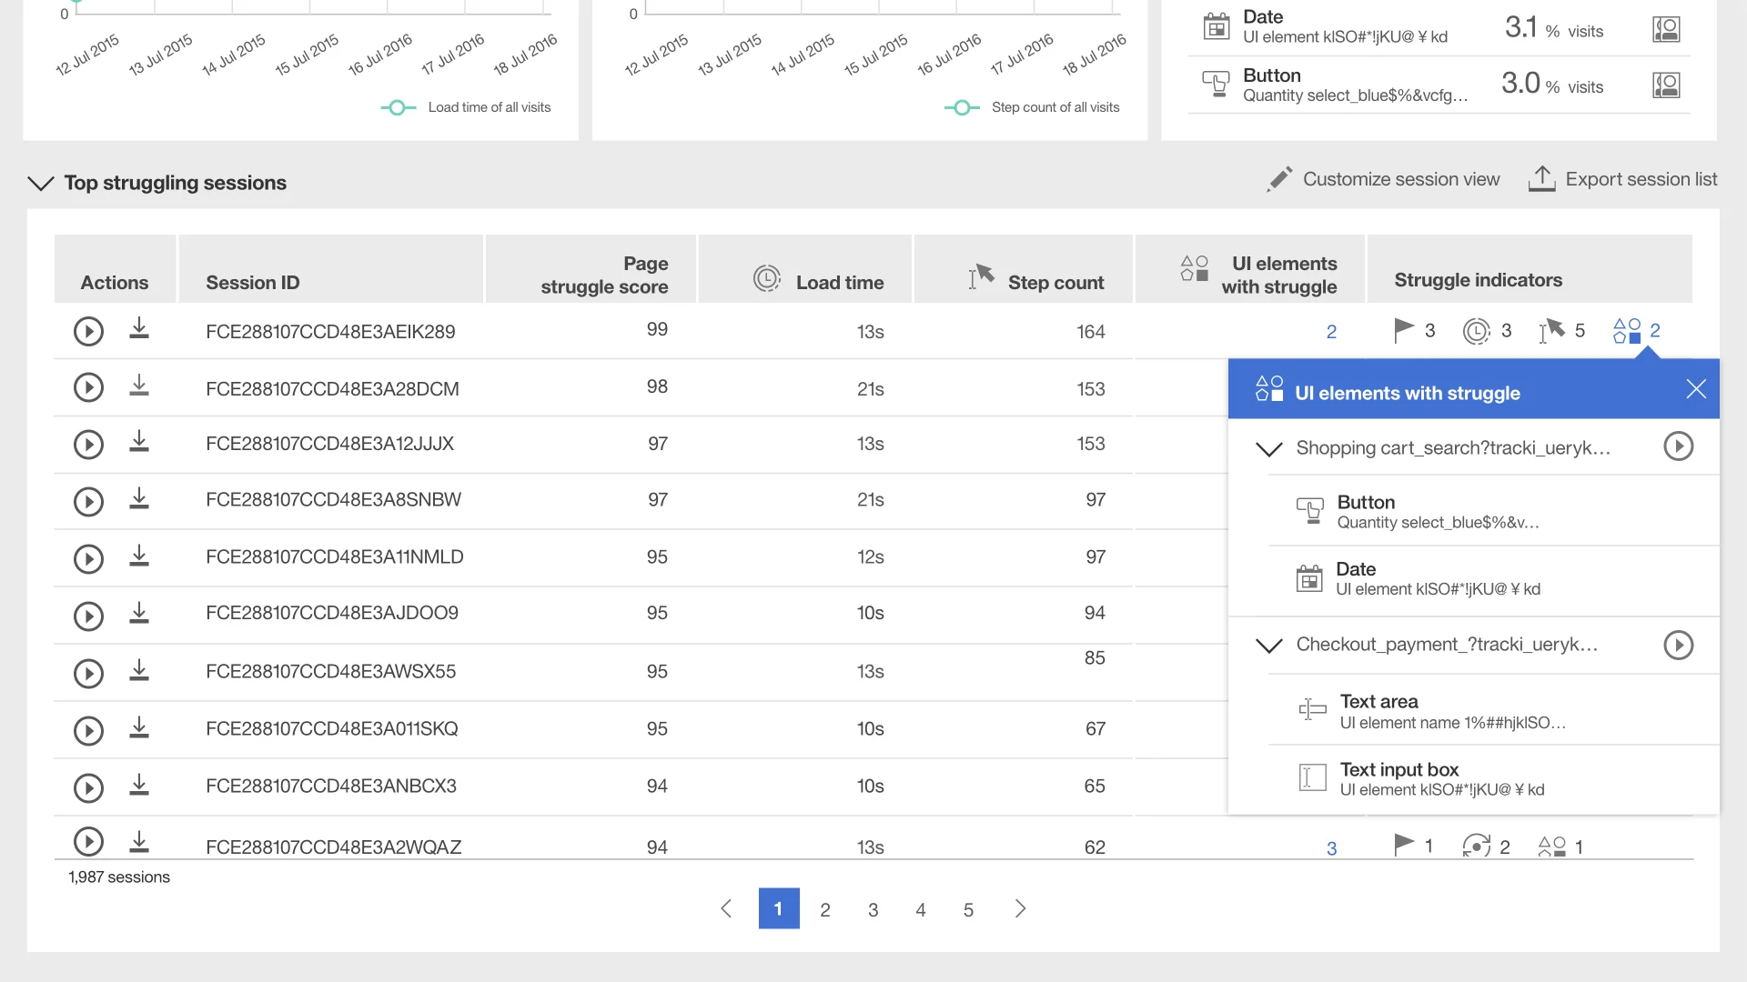1747x982 pixels.
Task: Replay the Shopping cart_search page
Action: pos(1678,446)
